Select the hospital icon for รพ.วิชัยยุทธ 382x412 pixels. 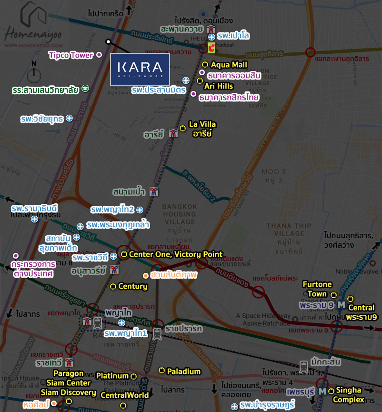[x=69, y=118]
